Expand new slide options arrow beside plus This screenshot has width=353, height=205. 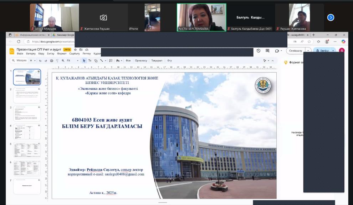pyautogui.click(x=35, y=61)
